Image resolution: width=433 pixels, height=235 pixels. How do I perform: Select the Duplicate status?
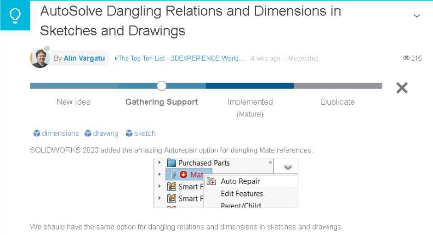[x=338, y=102]
